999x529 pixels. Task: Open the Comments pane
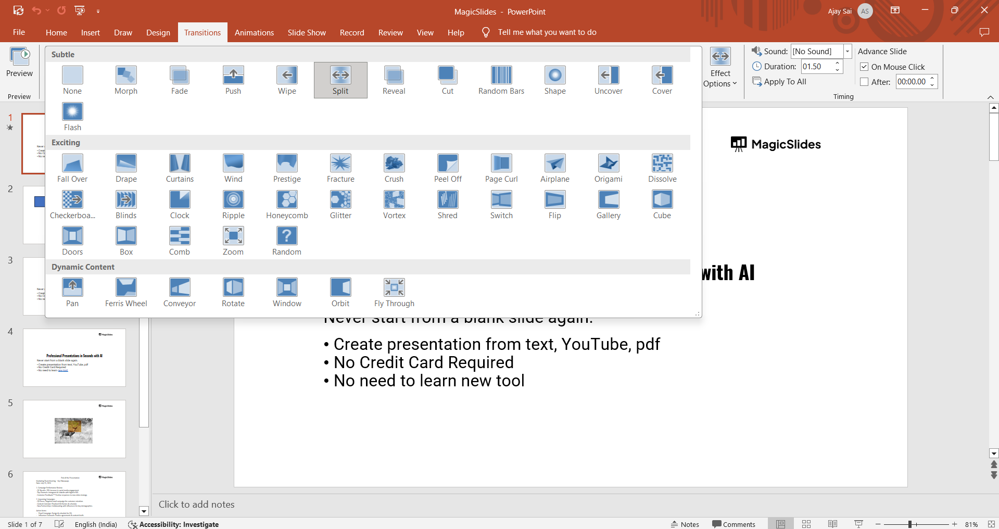(x=734, y=524)
